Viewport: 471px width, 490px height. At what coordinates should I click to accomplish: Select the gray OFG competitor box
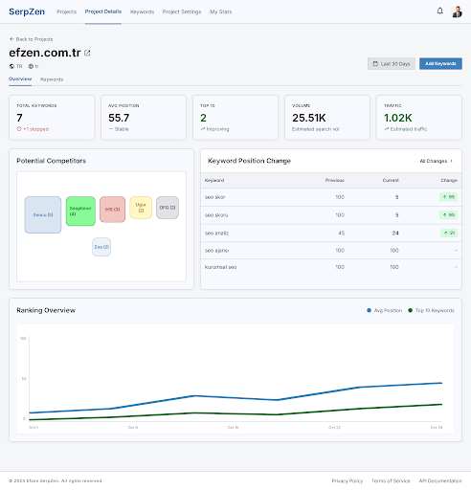[168, 208]
